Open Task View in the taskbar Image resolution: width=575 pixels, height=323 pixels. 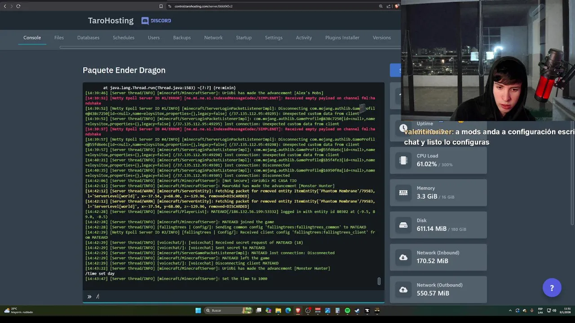(x=259, y=310)
